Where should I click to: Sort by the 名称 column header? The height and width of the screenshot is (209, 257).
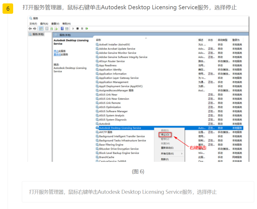coord(98,40)
